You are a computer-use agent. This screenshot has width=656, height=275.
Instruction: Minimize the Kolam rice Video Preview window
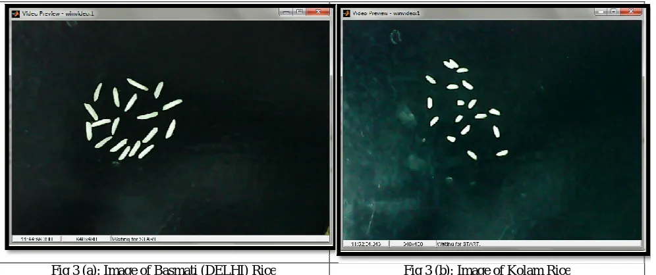(601, 12)
